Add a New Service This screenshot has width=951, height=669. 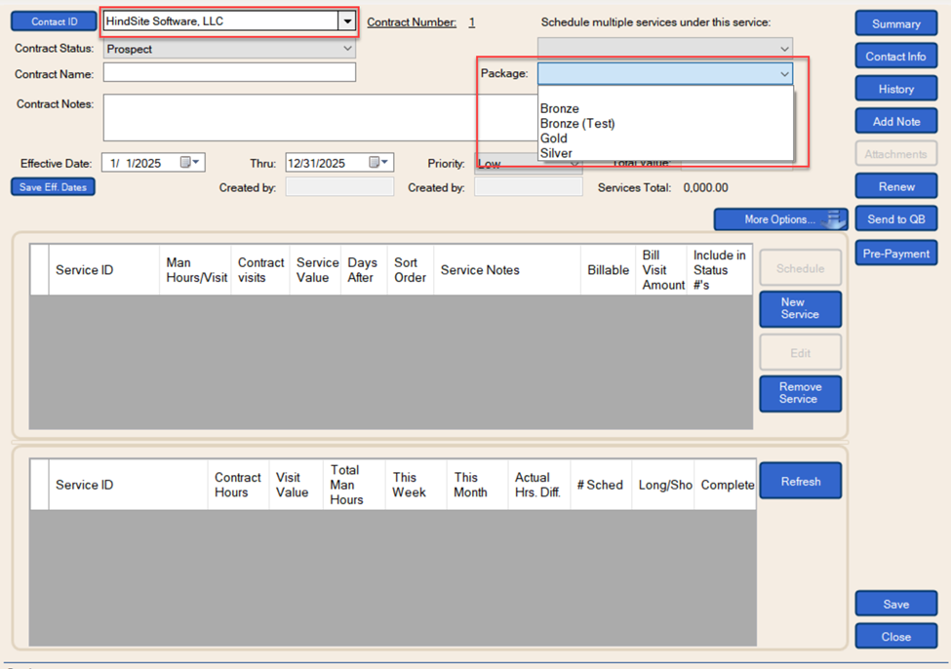800,309
